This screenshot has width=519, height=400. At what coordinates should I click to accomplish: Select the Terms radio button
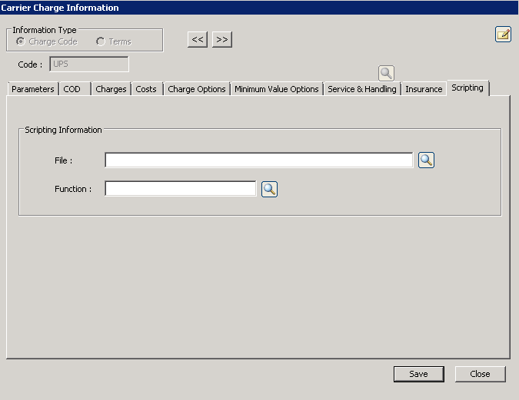[x=101, y=41]
